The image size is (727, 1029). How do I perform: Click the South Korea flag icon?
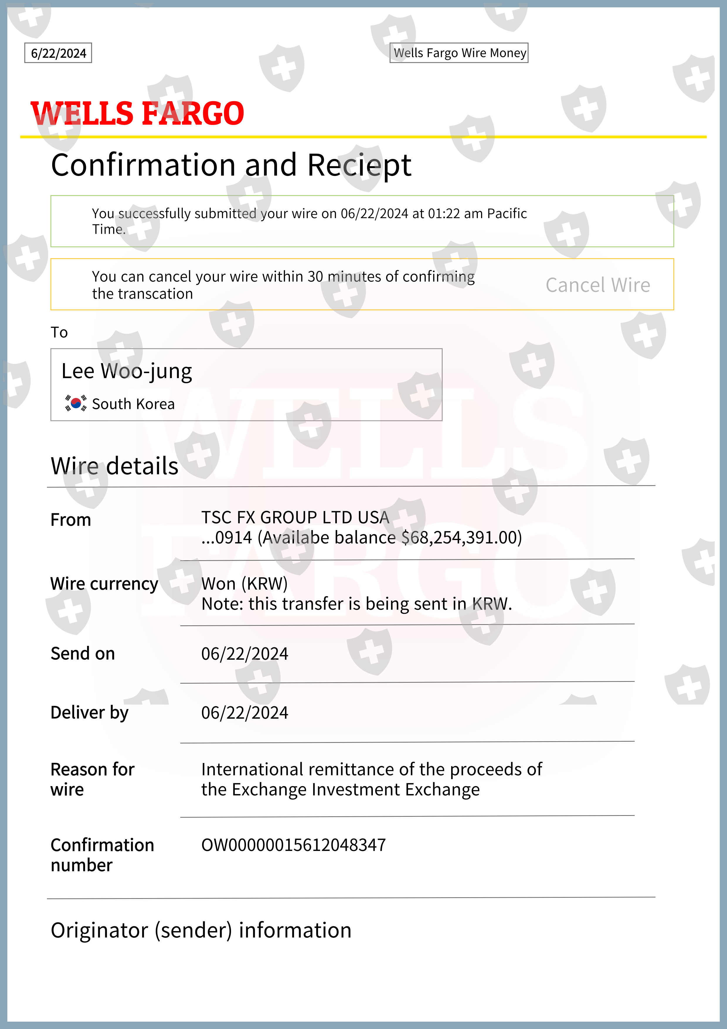tap(75, 403)
